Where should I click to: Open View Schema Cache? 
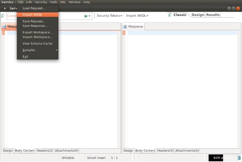(x=37, y=43)
